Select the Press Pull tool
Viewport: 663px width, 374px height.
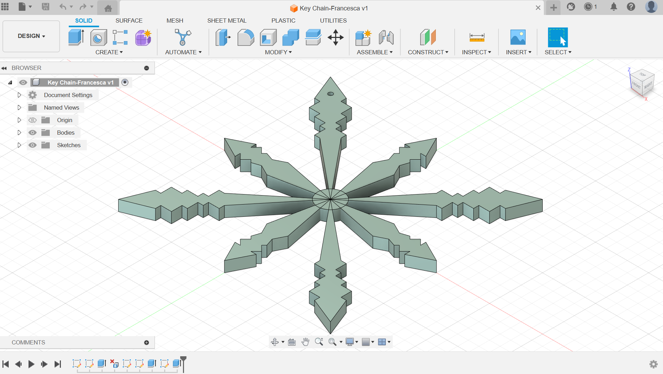[223, 37]
